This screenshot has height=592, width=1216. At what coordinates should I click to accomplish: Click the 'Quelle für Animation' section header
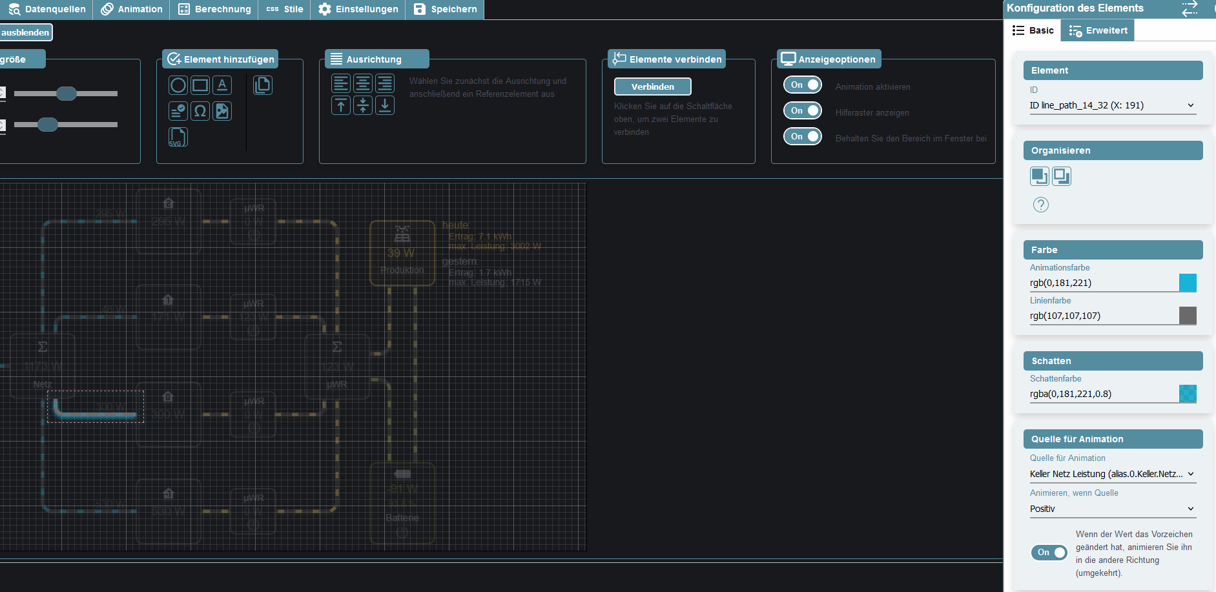point(1113,439)
